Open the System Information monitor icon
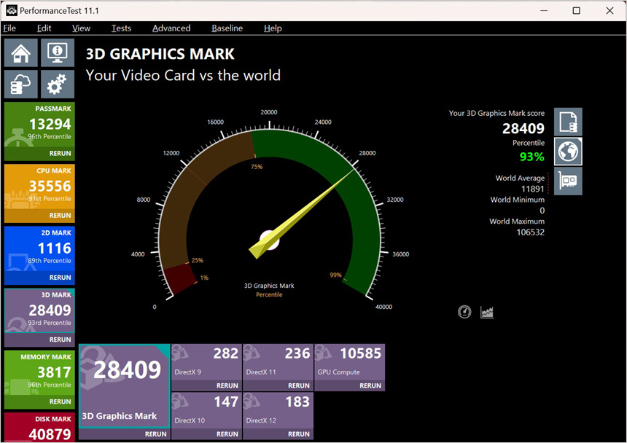 click(x=58, y=52)
